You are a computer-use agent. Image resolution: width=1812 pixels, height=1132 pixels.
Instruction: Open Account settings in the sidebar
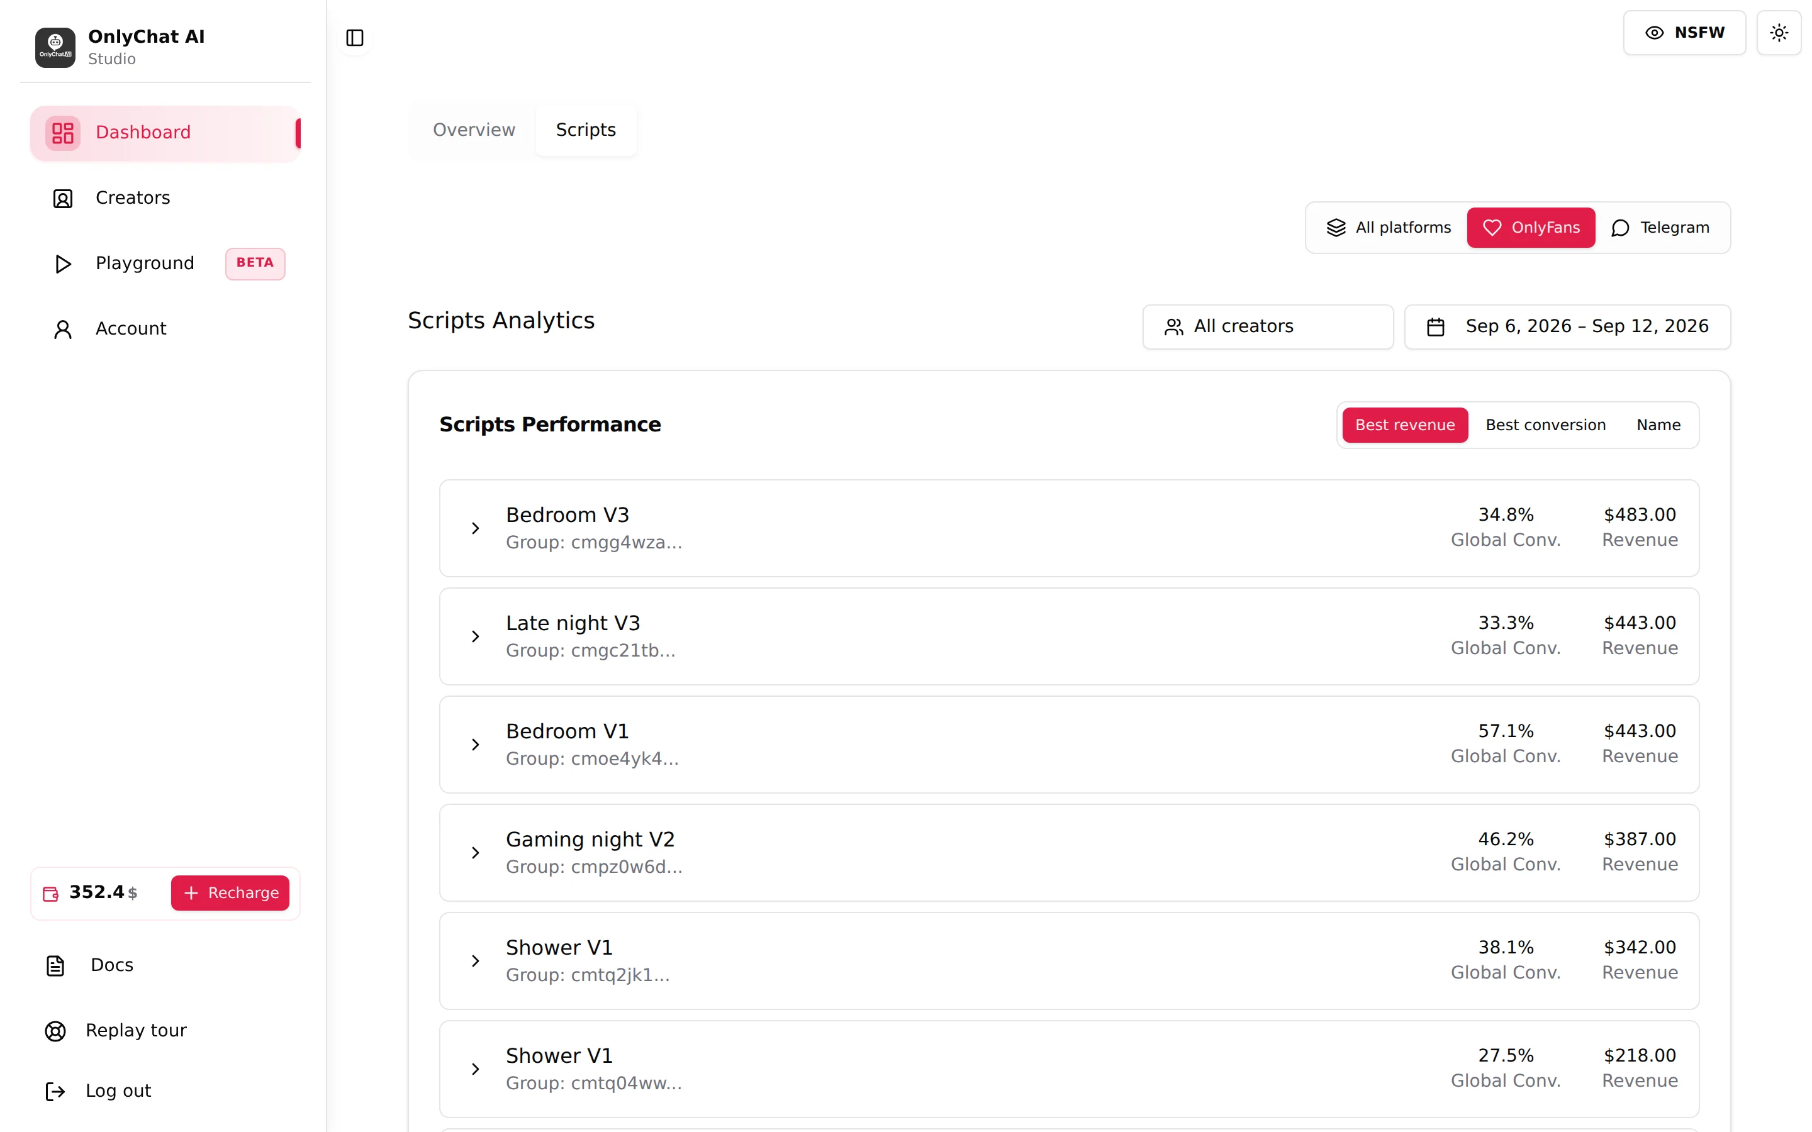pos(165,330)
